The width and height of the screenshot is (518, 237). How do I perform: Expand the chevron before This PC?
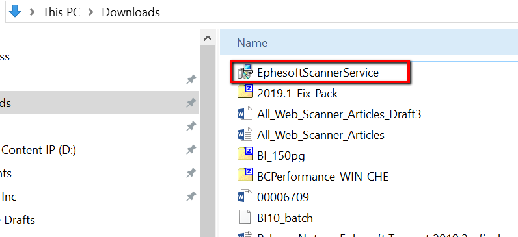pos(32,12)
